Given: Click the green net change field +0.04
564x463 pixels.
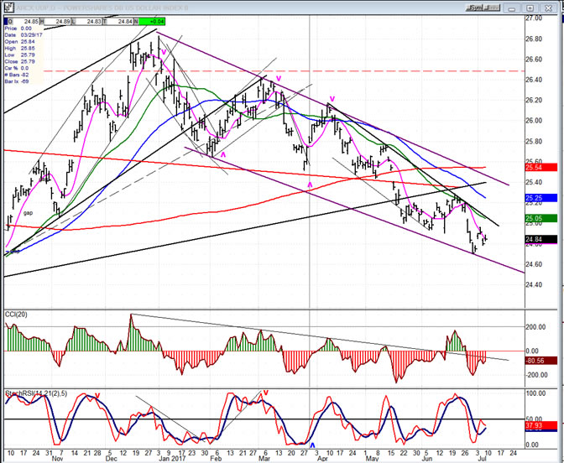Looking at the screenshot, I should pyautogui.click(x=152, y=22).
